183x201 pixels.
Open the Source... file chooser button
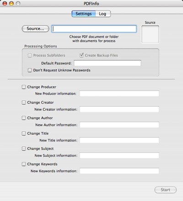pos(36,29)
